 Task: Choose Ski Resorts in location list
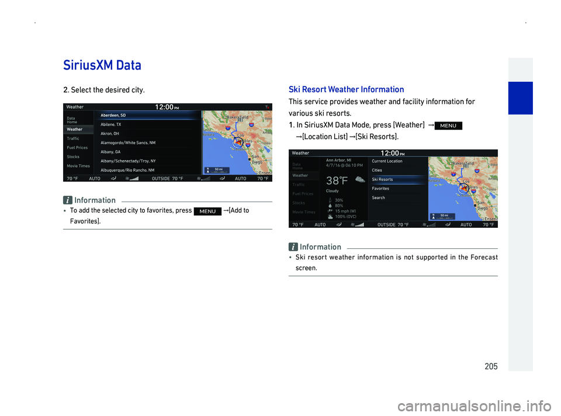pyautogui.click(x=398, y=179)
